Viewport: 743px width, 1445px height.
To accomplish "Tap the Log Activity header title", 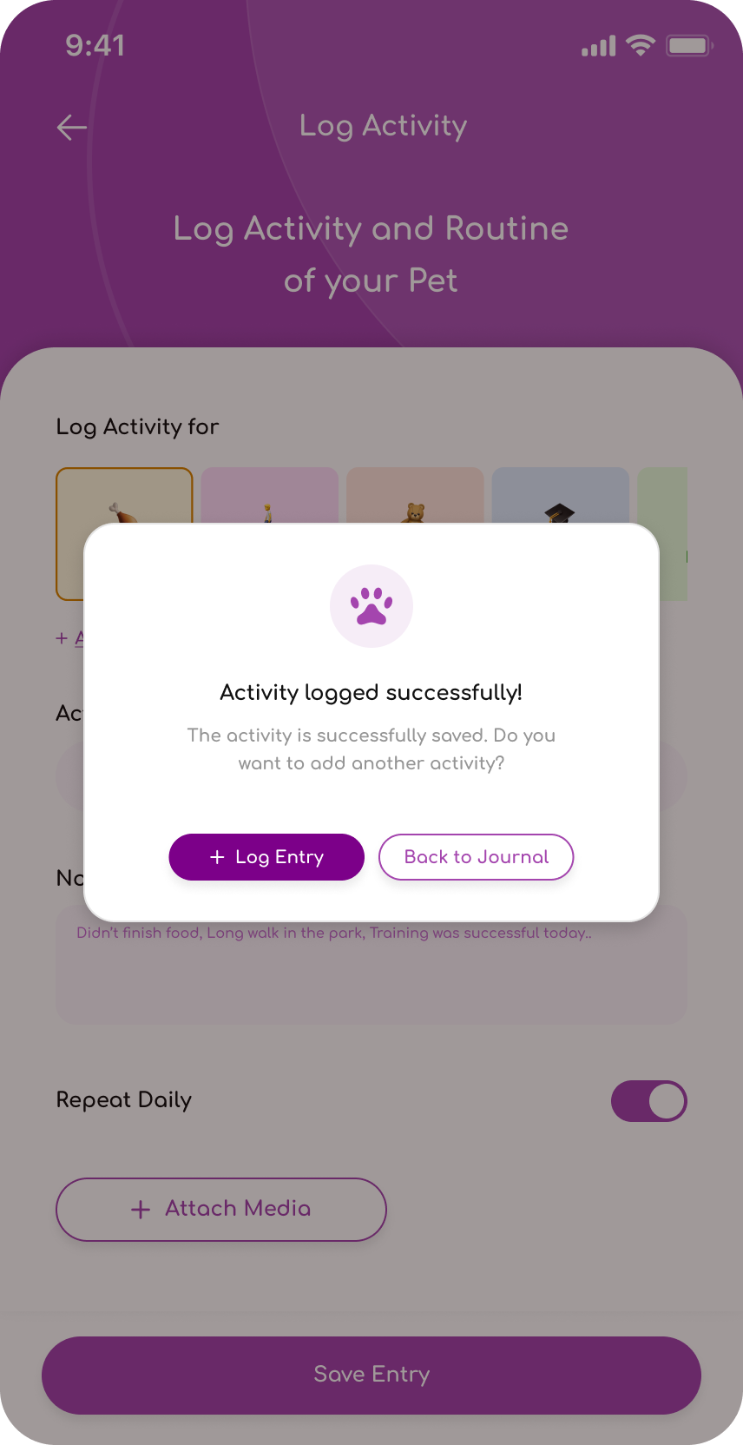I will pos(384,126).
